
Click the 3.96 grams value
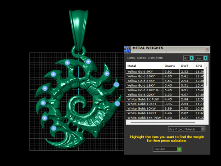(x=168, y=104)
